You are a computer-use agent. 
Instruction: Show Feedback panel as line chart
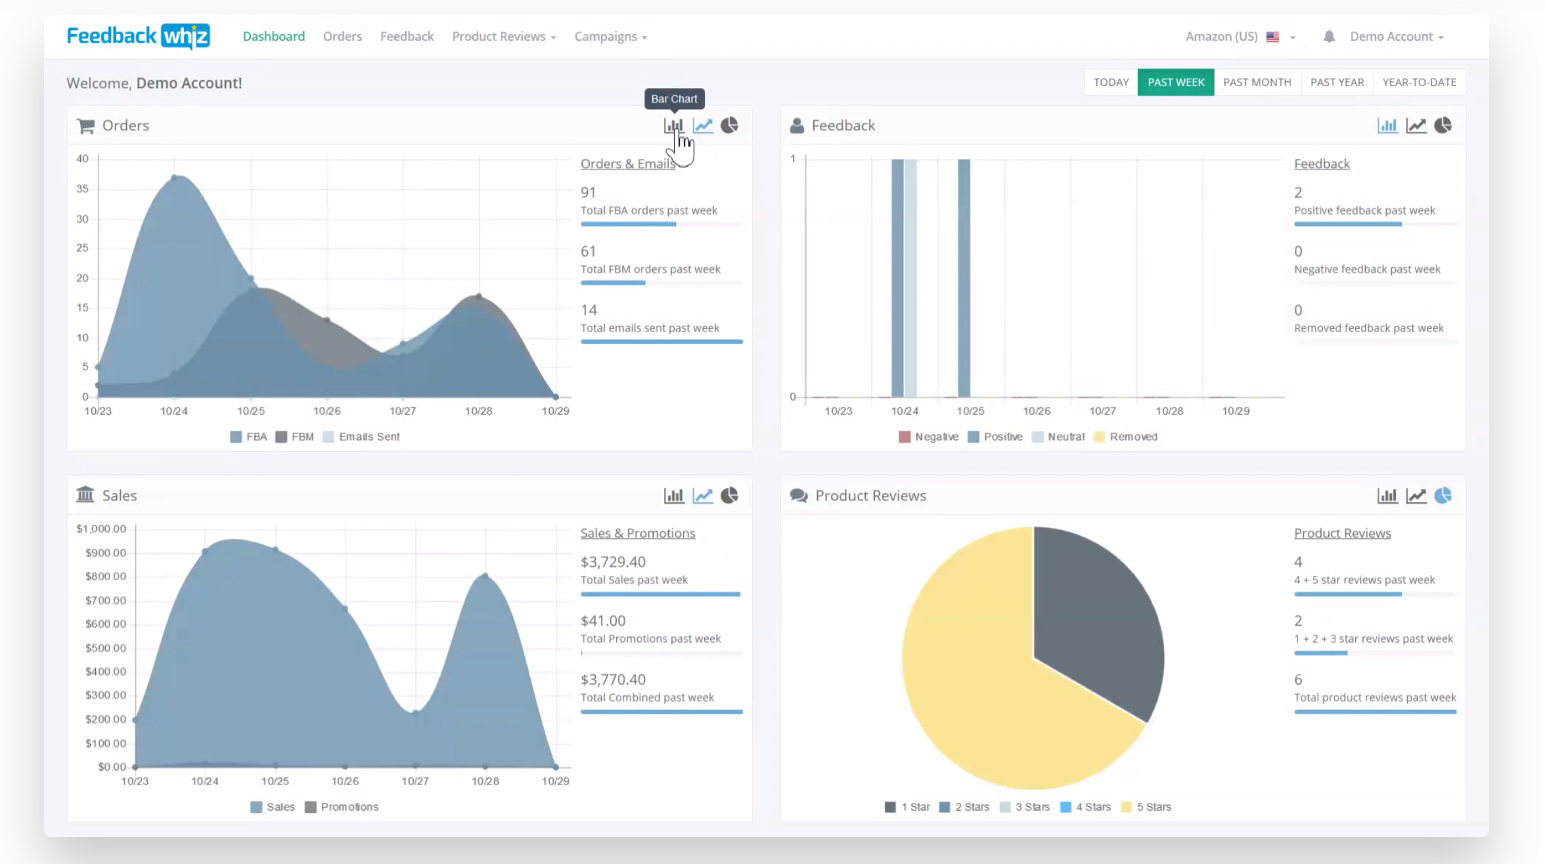tap(1416, 125)
